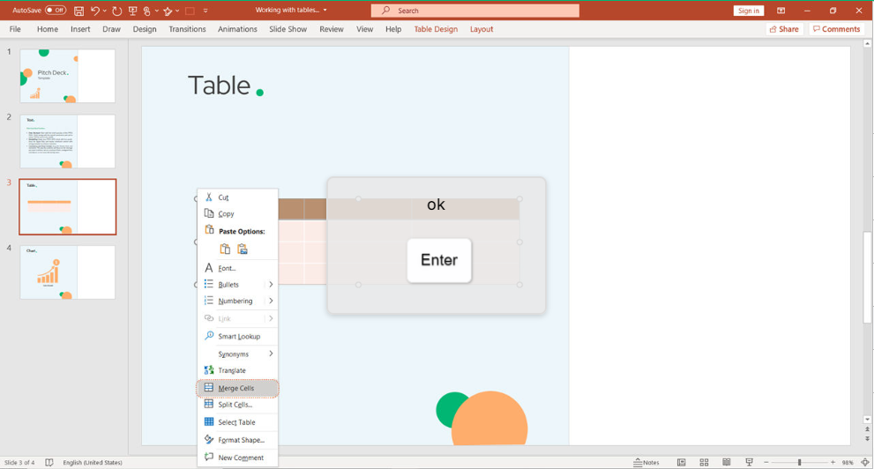Switch to the Table Design tab

436,29
